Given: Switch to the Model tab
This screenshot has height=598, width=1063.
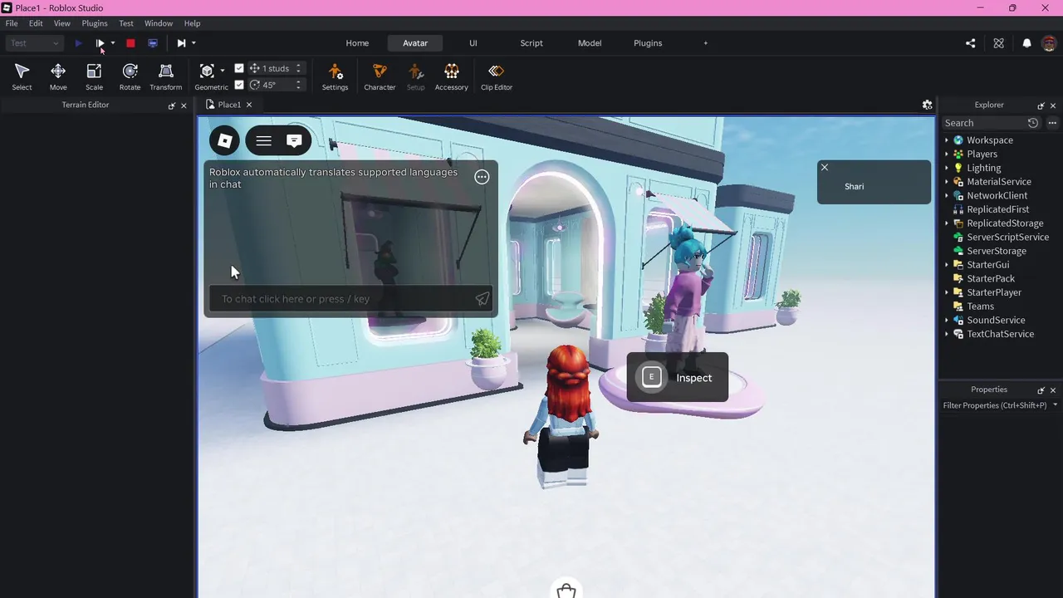Looking at the screenshot, I should (x=590, y=43).
